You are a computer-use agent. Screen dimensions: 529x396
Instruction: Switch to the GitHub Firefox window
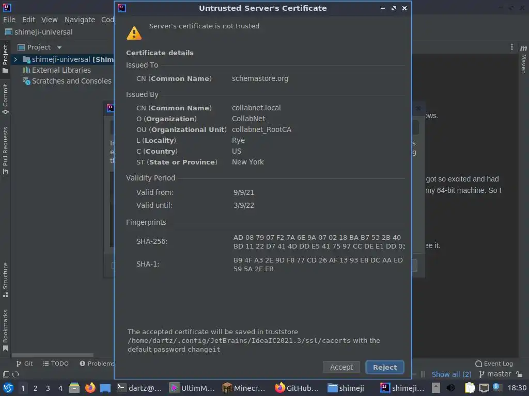(x=297, y=388)
